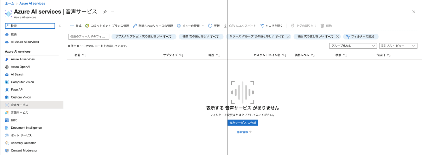Viewport: 422px width, 155px height.
Task: Open the AI Search sidebar icon
Action: tap(7, 74)
